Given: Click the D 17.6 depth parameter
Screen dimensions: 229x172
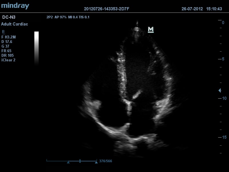Looking at the screenshot, I should coord(7,42).
